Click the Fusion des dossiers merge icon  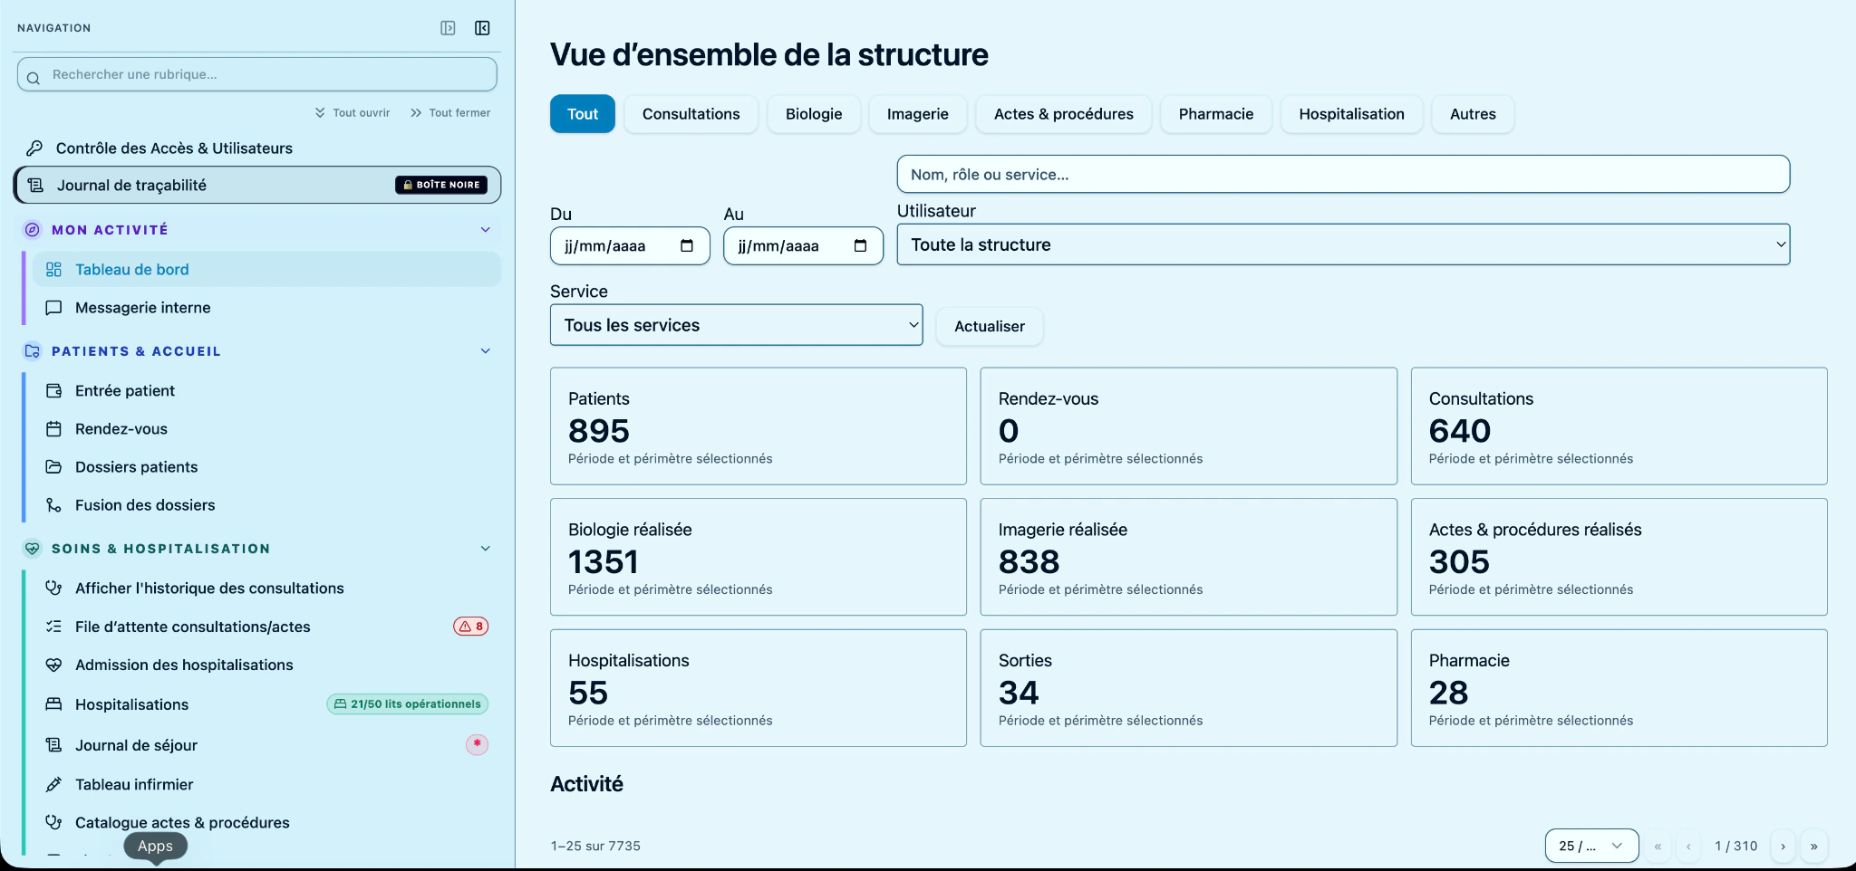[53, 504]
